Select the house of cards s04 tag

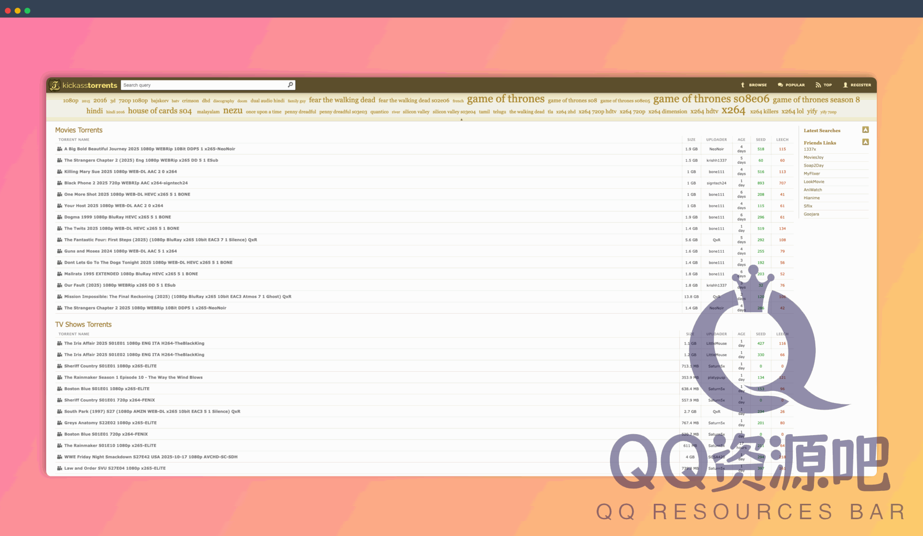click(160, 111)
